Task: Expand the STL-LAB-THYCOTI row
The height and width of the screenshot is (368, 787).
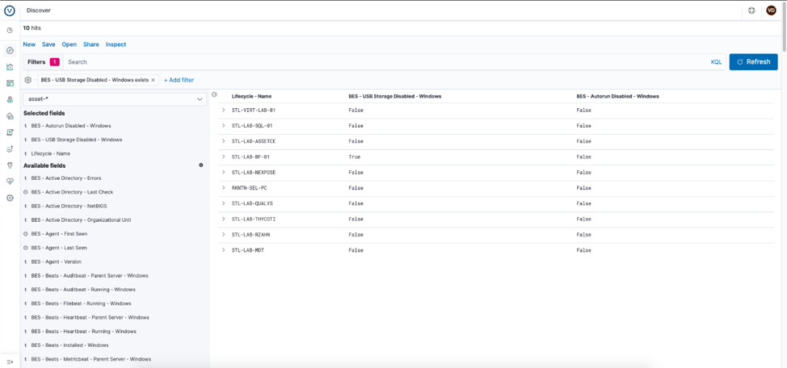Action: [x=223, y=219]
